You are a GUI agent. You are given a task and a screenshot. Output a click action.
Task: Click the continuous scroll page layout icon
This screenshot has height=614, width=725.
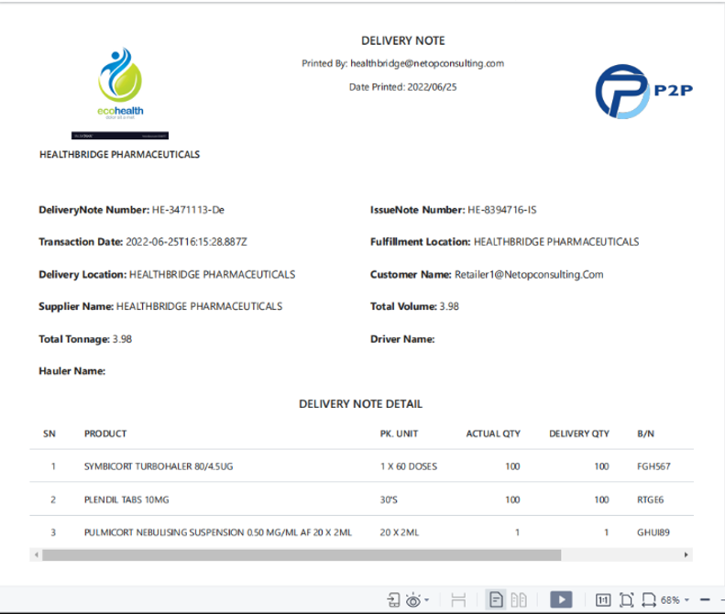tap(458, 600)
